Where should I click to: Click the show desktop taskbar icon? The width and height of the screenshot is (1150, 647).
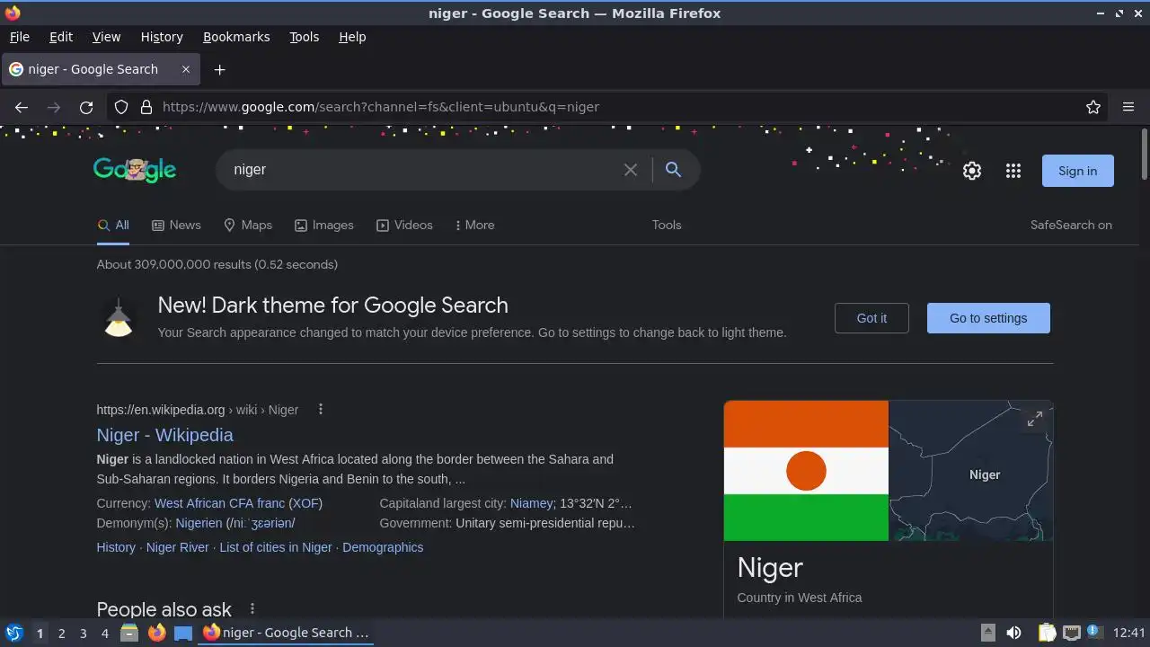(183, 633)
